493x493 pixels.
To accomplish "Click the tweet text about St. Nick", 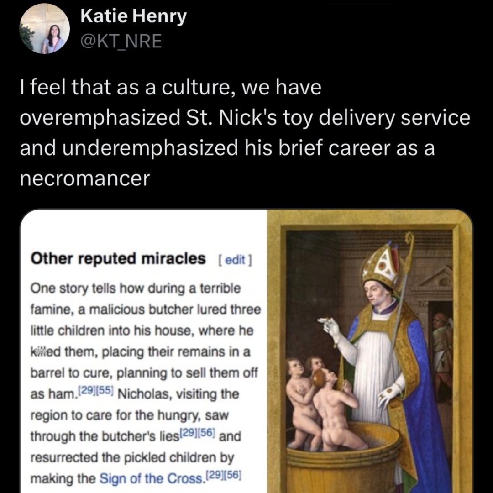I will click(244, 118).
